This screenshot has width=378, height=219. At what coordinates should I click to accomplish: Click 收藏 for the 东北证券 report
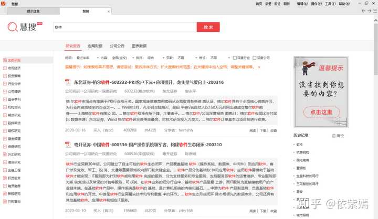tap(274, 130)
